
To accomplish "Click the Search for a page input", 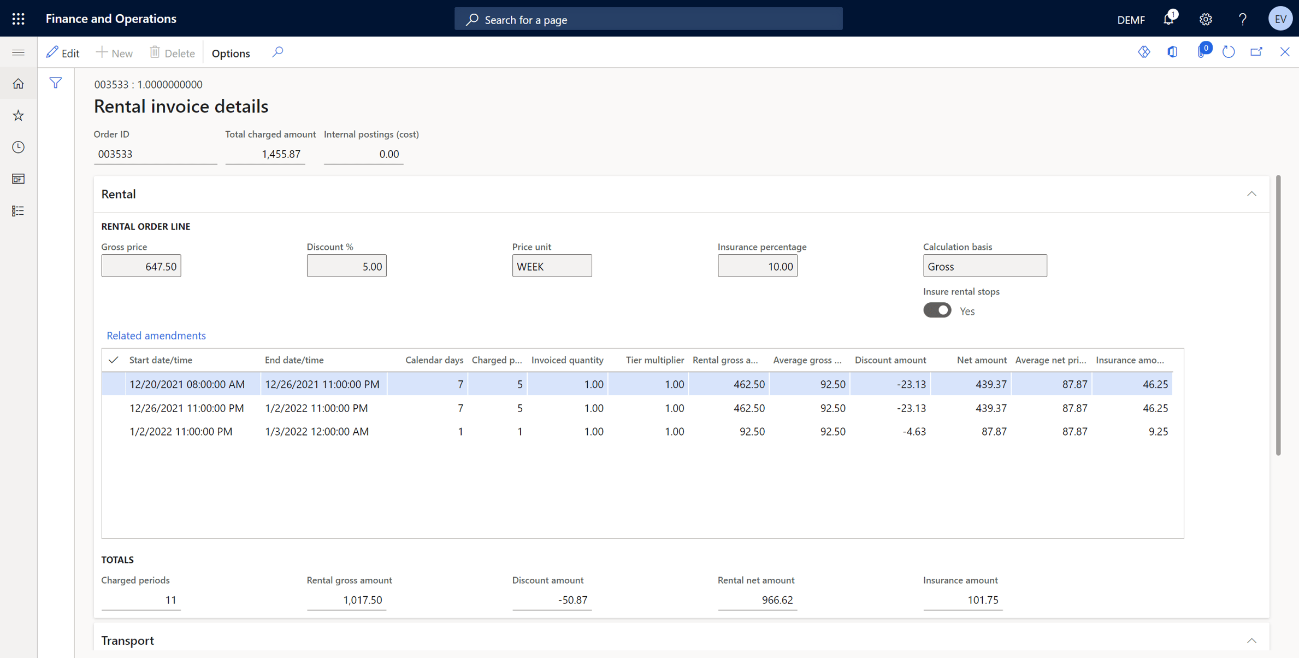I will point(650,19).
